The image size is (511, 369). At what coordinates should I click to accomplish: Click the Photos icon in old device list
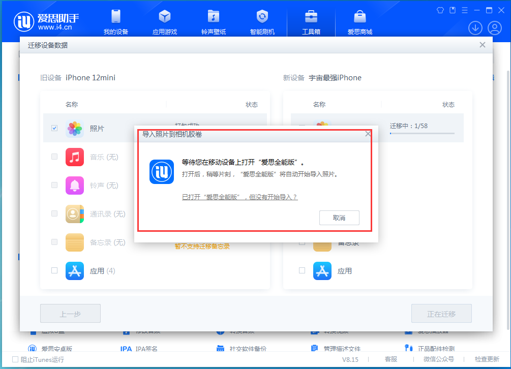[75, 129]
